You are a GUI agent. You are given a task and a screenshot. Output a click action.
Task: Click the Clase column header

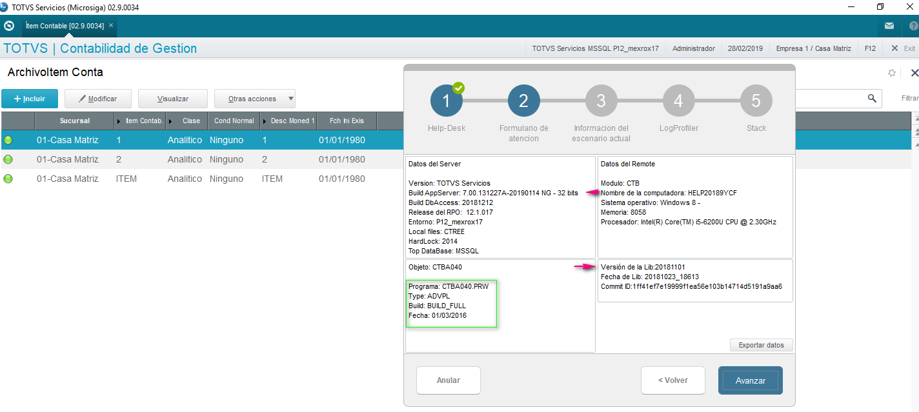(x=187, y=121)
